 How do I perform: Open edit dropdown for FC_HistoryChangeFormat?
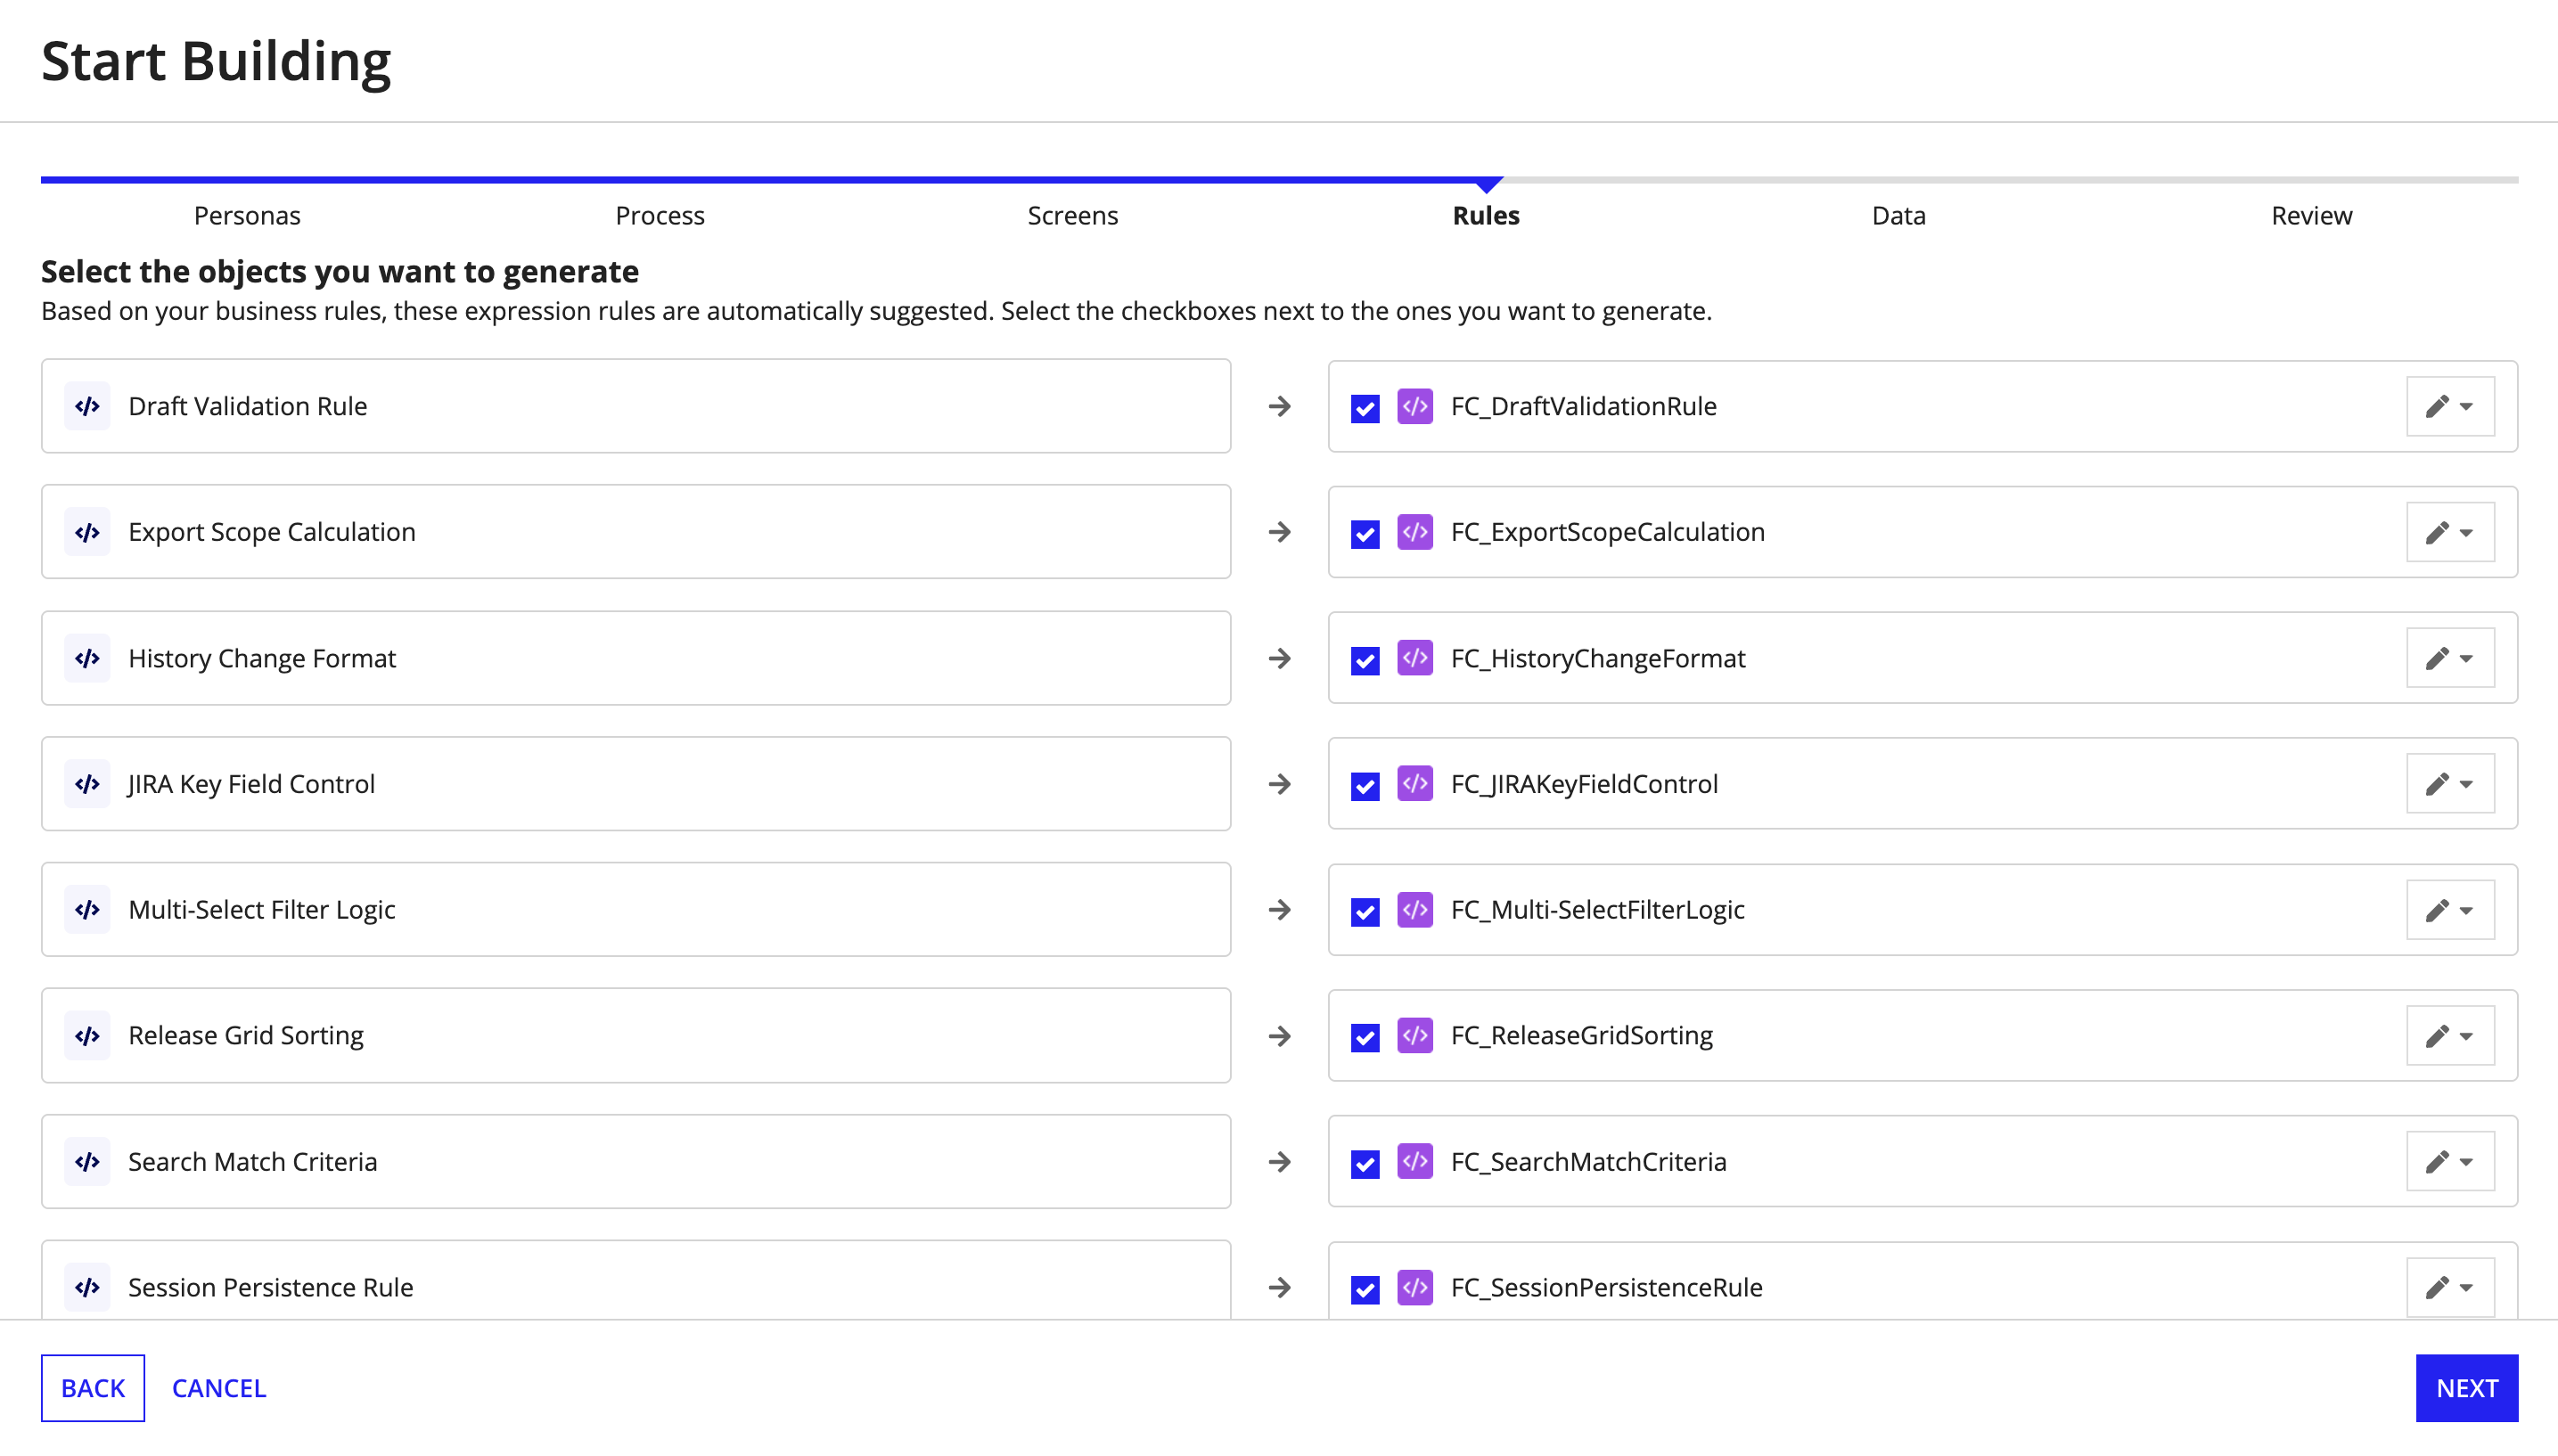coord(2450,658)
